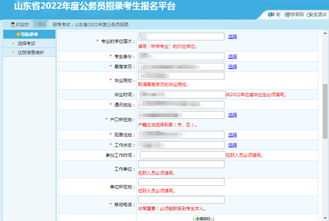Select the 单位所在地 input box
Image resolution: width=329 pixels, height=221 pixels.
181,182
